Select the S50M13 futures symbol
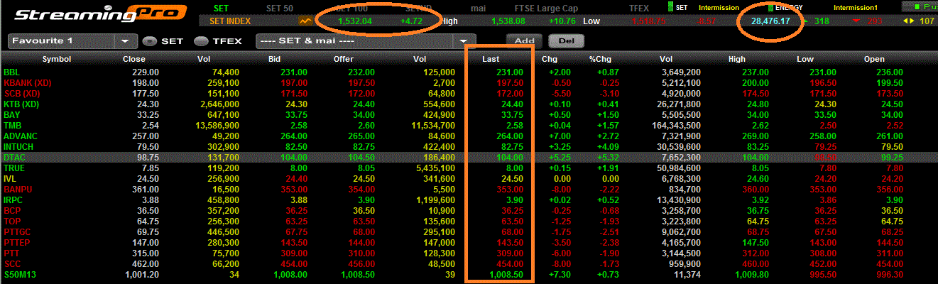 (x=19, y=275)
